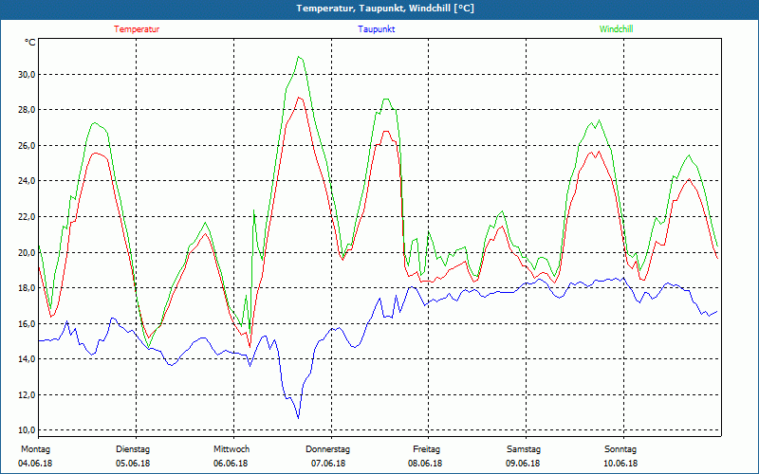
Task: Click the 16,0 y-axis value
Action: (x=28, y=323)
